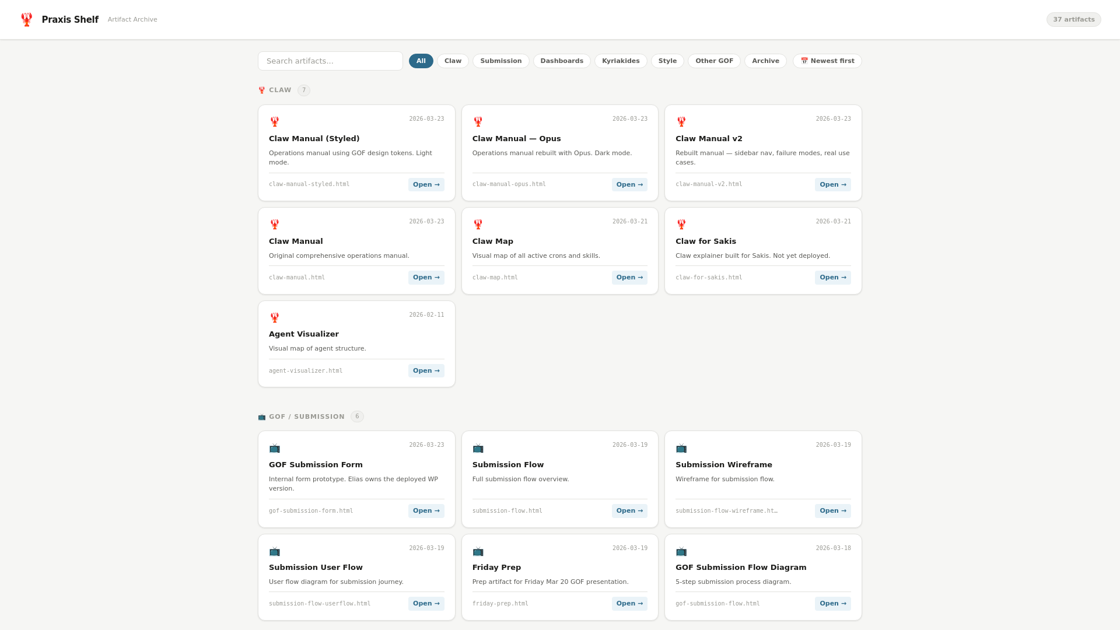Open Submission Wireframe
Viewport: 1120px width, 630px height.
(833, 511)
